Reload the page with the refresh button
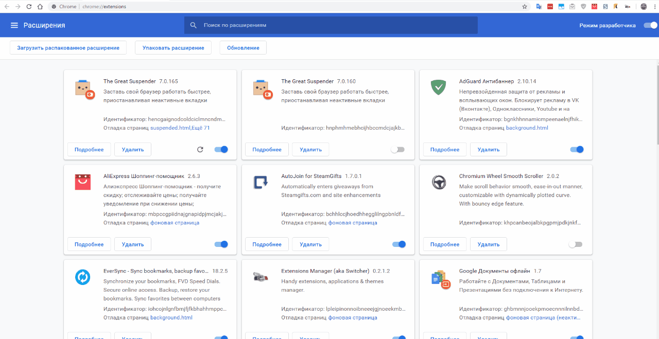 pos(29,7)
